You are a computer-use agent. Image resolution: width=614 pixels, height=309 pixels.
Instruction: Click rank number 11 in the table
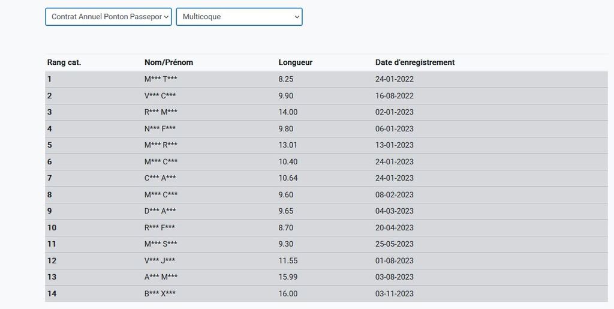coord(52,244)
